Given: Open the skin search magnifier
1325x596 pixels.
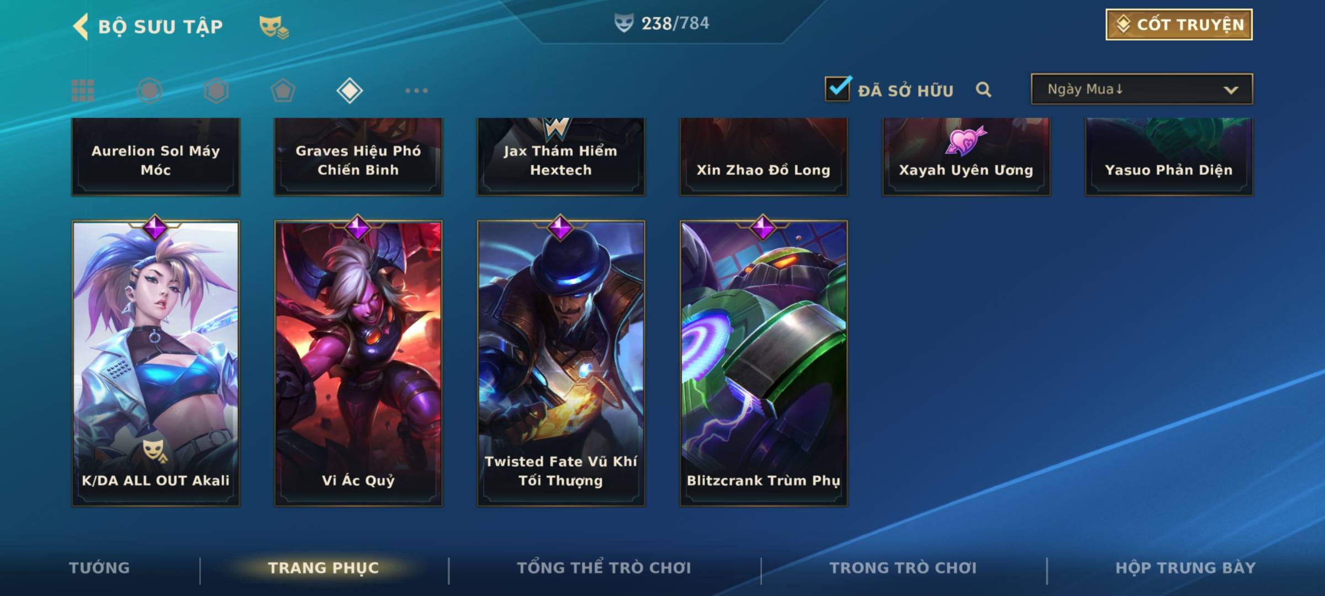Looking at the screenshot, I should click(983, 89).
